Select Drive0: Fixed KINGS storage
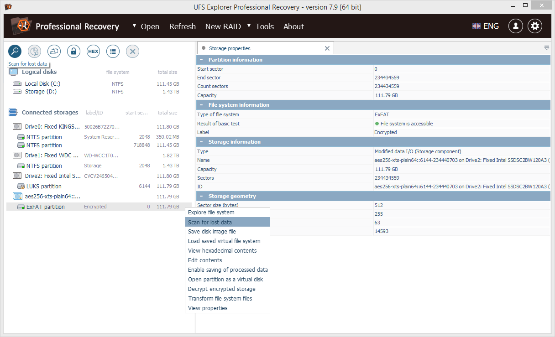The width and height of the screenshot is (555, 337). [99, 127]
